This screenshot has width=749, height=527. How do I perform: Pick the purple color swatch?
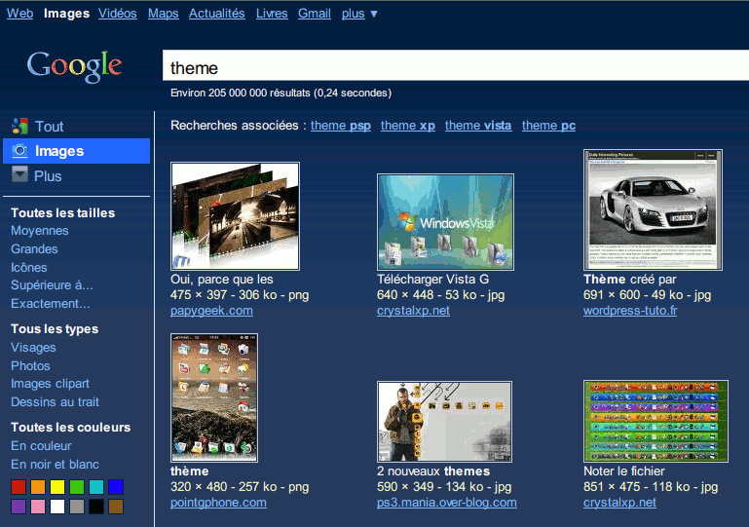point(19,507)
